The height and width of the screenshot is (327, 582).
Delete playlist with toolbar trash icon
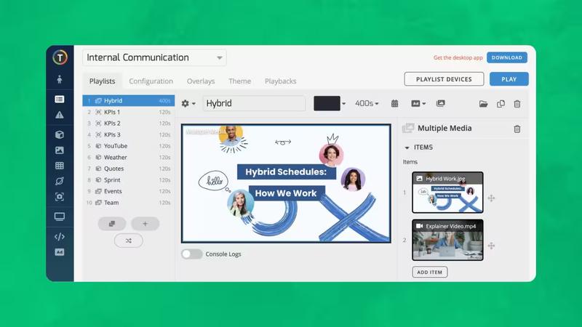[517, 104]
